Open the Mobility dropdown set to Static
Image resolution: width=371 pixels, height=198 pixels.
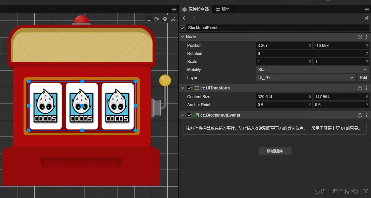point(312,70)
